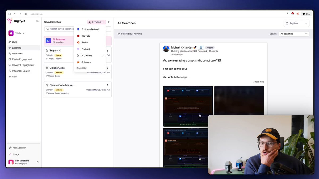319x179 pixels.
Task: Select the All Searches inbox card
Action: (x=78, y=41)
